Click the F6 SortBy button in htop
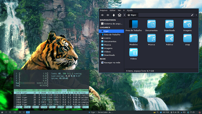 pos(60,107)
